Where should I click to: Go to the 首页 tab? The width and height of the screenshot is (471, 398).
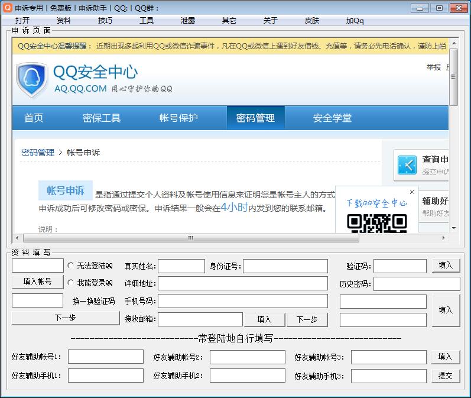point(34,118)
